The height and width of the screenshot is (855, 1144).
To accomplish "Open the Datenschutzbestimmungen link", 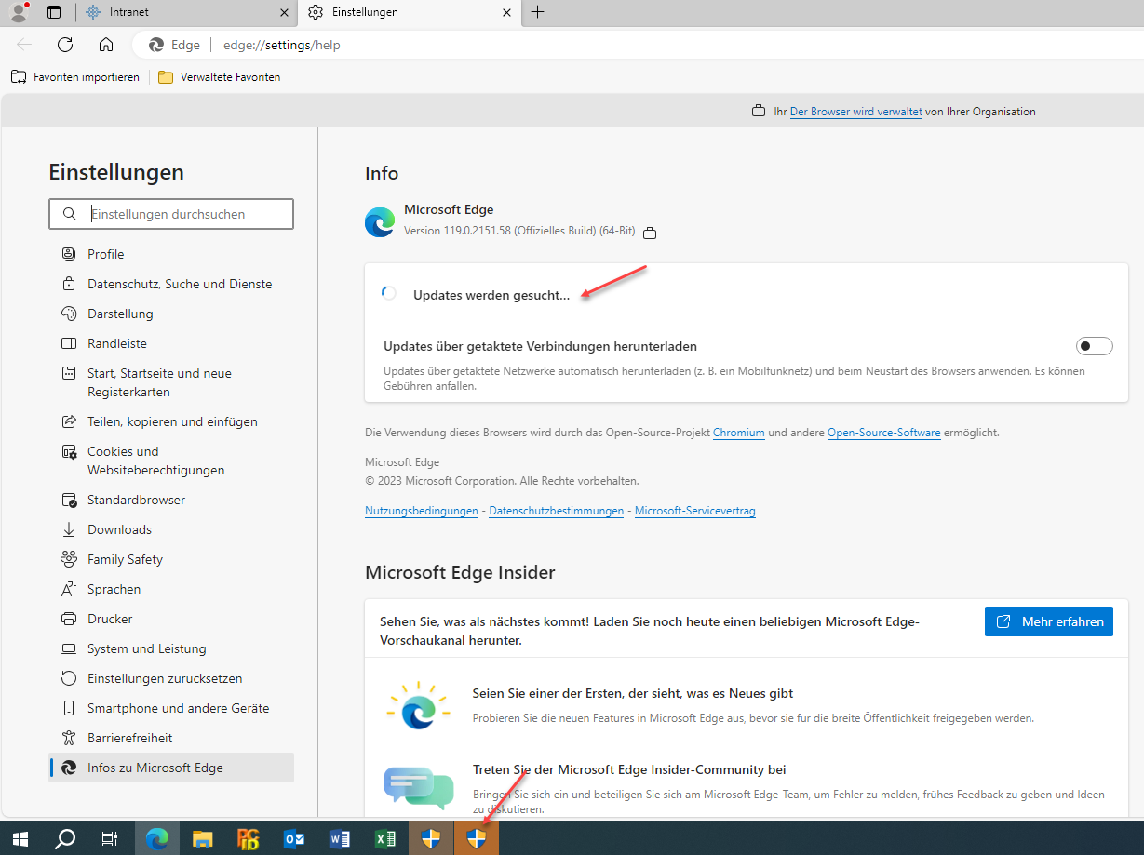I will coord(556,511).
